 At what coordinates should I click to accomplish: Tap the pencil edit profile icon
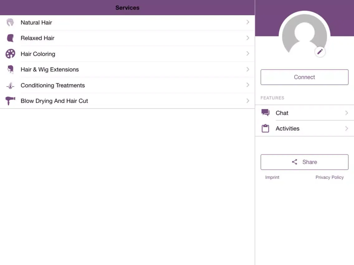pyautogui.click(x=320, y=52)
